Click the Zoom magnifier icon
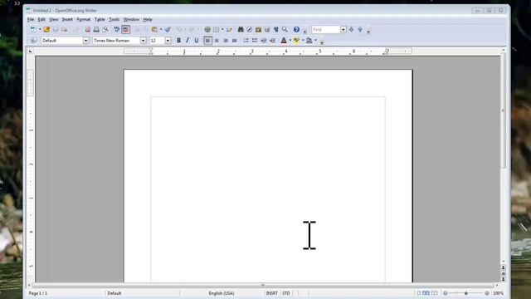This screenshot has width=531, height=299. [x=285, y=30]
